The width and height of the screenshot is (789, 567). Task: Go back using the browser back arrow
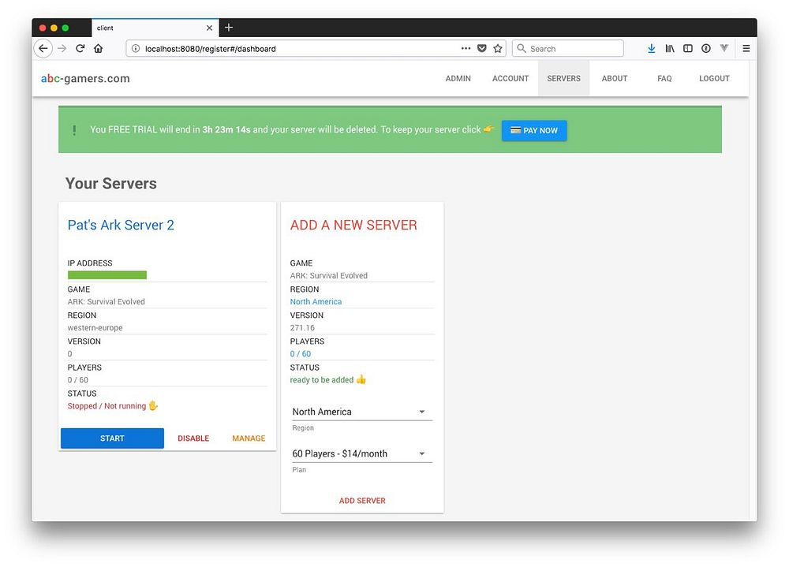pos(43,49)
